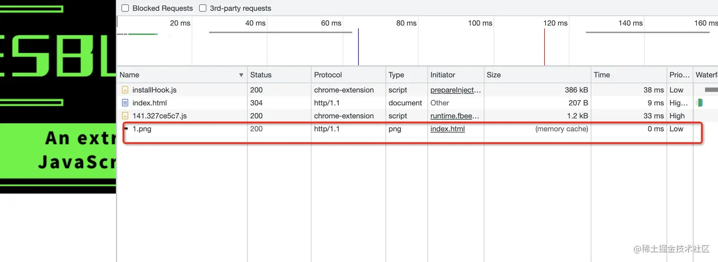
Task: Follow the prepareInject initiator link
Action: (x=455, y=90)
